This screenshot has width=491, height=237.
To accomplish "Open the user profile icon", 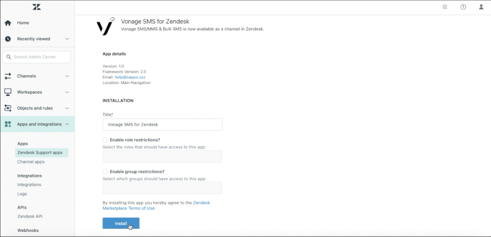I will click(x=481, y=7).
